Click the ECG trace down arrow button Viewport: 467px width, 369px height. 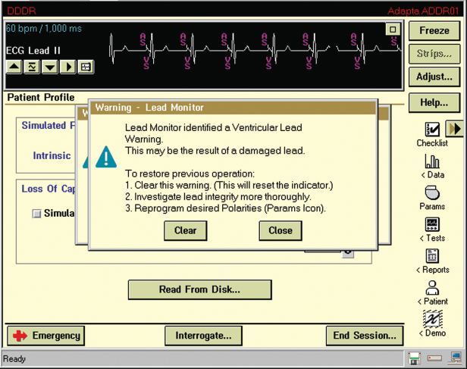[49, 67]
